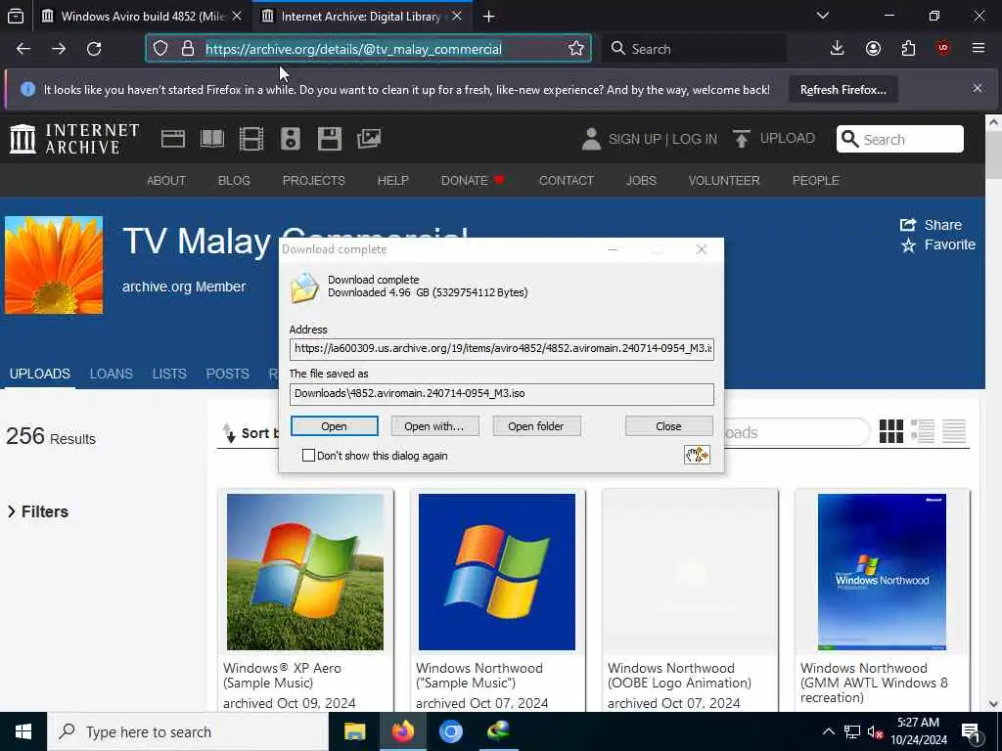Open the tracking protection shield icon
The height and width of the screenshot is (751, 1002).
pyautogui.click(x=160, y=49)
